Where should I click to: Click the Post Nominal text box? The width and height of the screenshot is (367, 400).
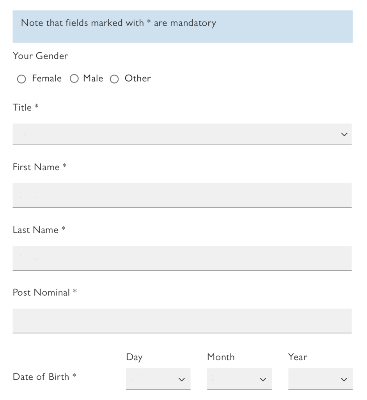click(x=182, y=320)
